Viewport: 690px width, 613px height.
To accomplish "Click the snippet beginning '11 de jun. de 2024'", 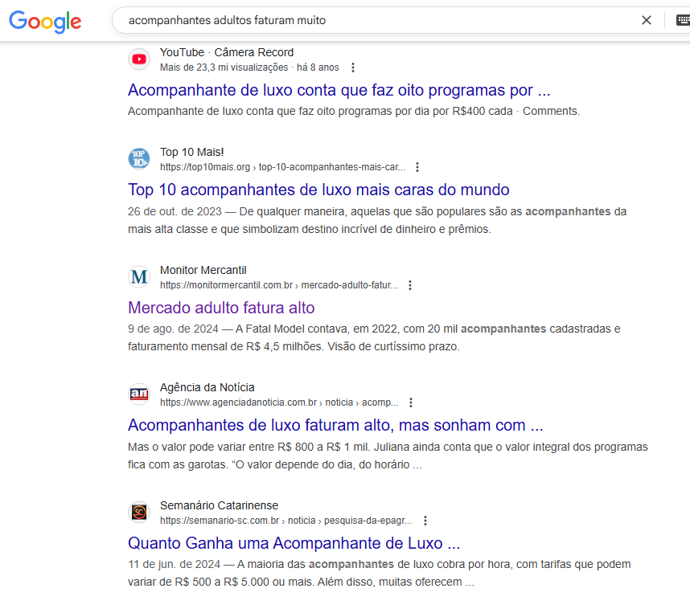I will [x=380, y=573].
